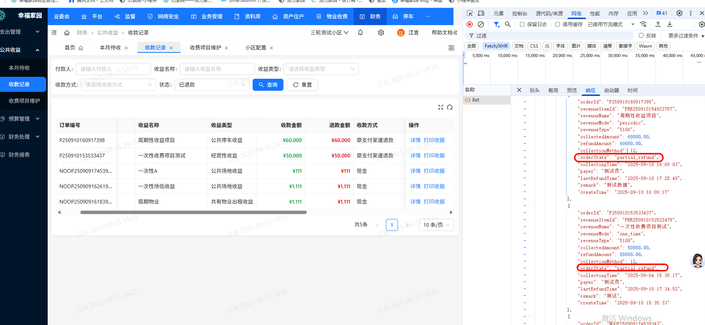Check the 停用缓存 checkbox
The image size is (705, 325).
pos(557,24)
